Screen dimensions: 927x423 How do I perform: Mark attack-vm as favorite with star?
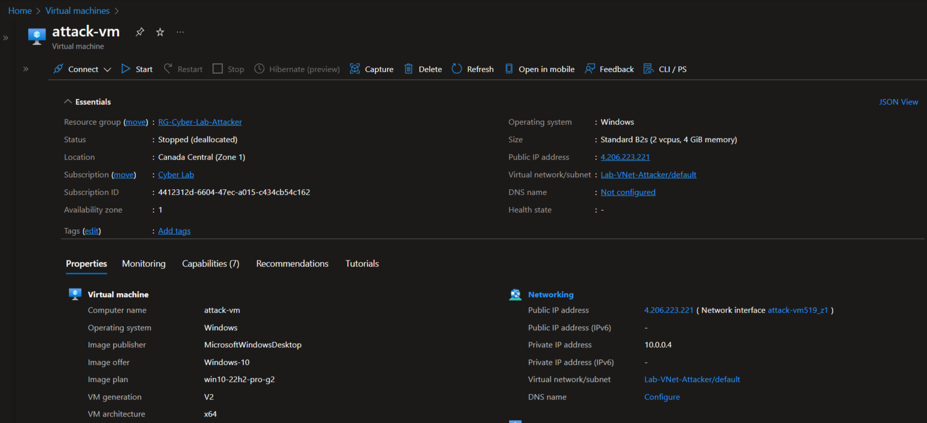click(160, 32)
